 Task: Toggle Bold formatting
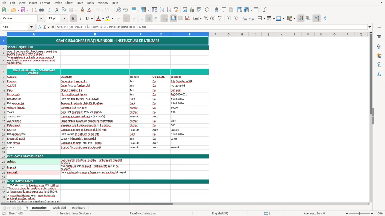coord(73,19)
